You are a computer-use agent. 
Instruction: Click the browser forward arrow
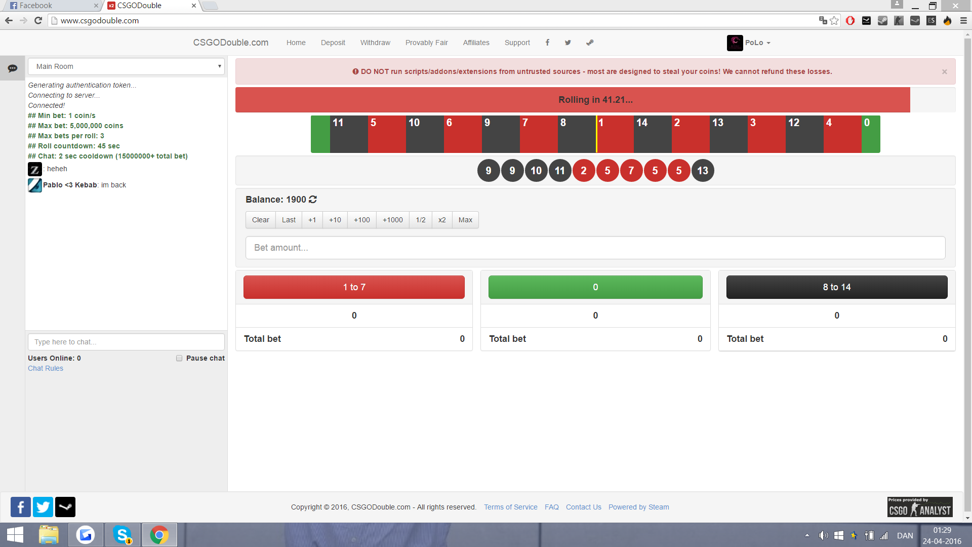[x=23, y=20]
